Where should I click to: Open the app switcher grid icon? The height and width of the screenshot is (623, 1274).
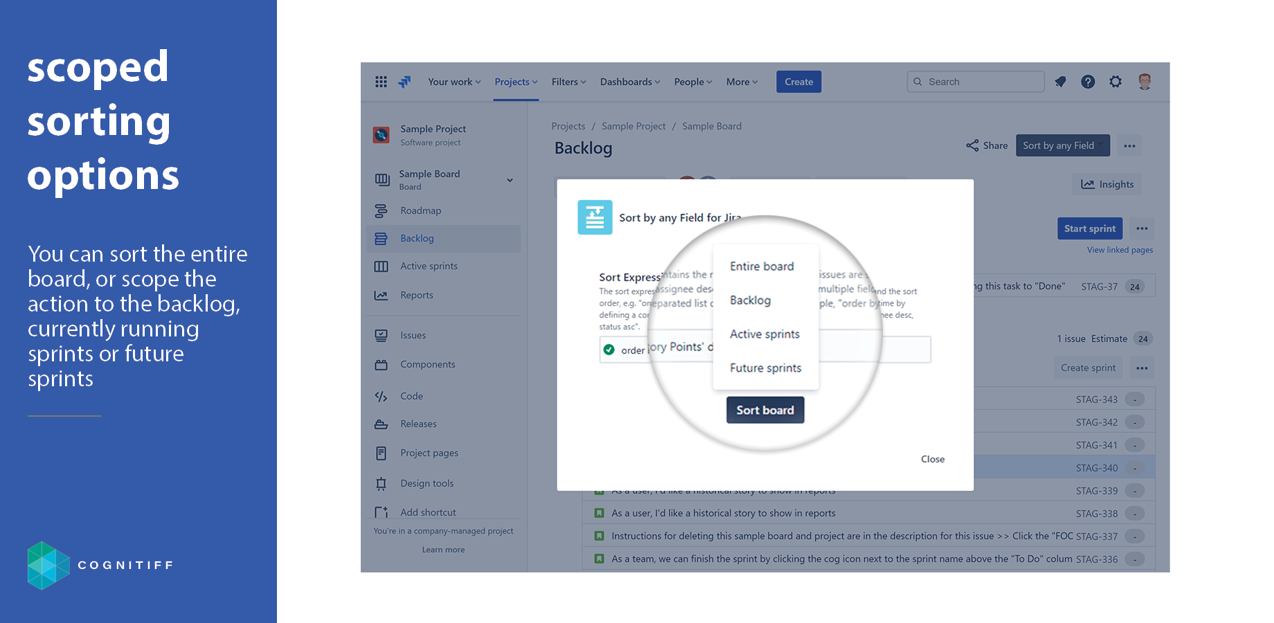click(x=381, y=82)
